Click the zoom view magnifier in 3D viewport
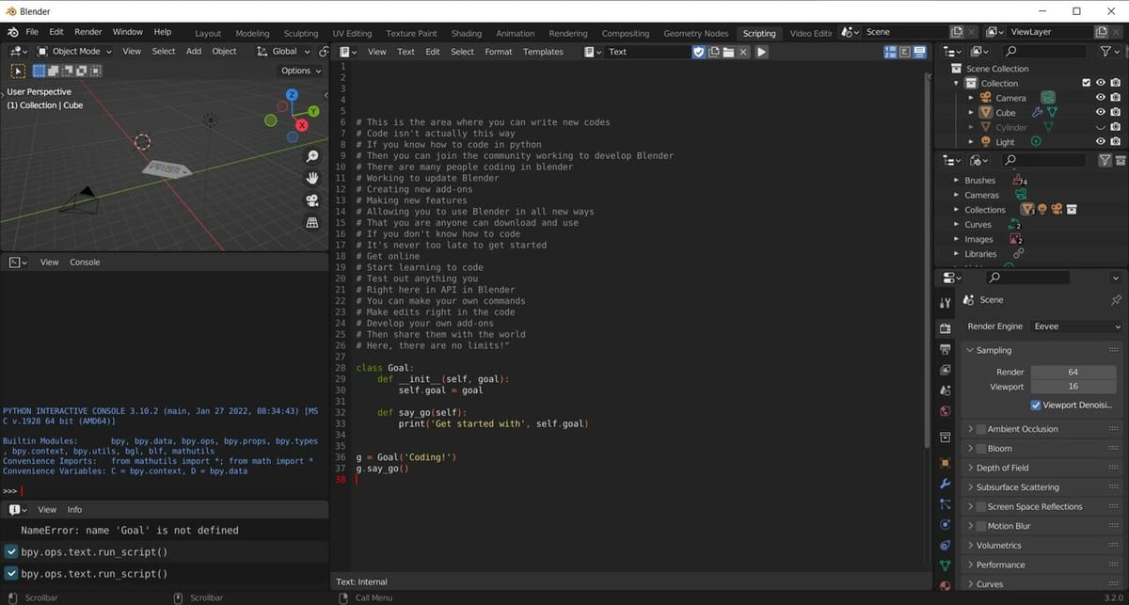The image size is (1129, 605). (x=312, y=156)
